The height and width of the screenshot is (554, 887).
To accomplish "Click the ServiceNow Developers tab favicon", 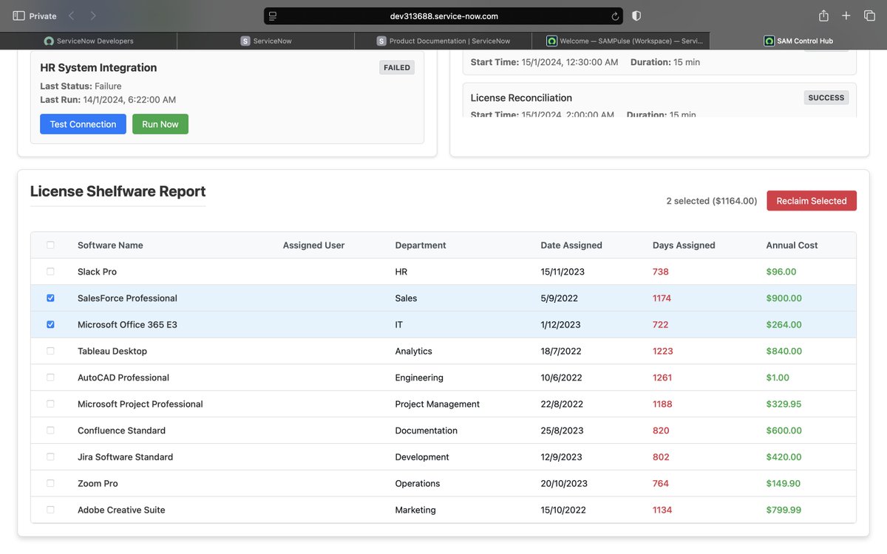I will [49, 41].
